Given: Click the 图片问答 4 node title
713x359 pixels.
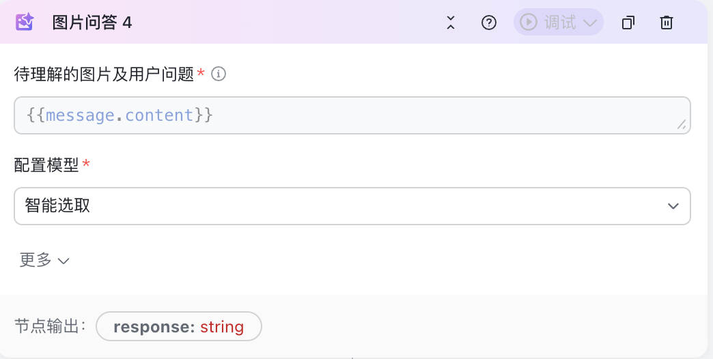Looking at the screenshot, I should (92, 23).
